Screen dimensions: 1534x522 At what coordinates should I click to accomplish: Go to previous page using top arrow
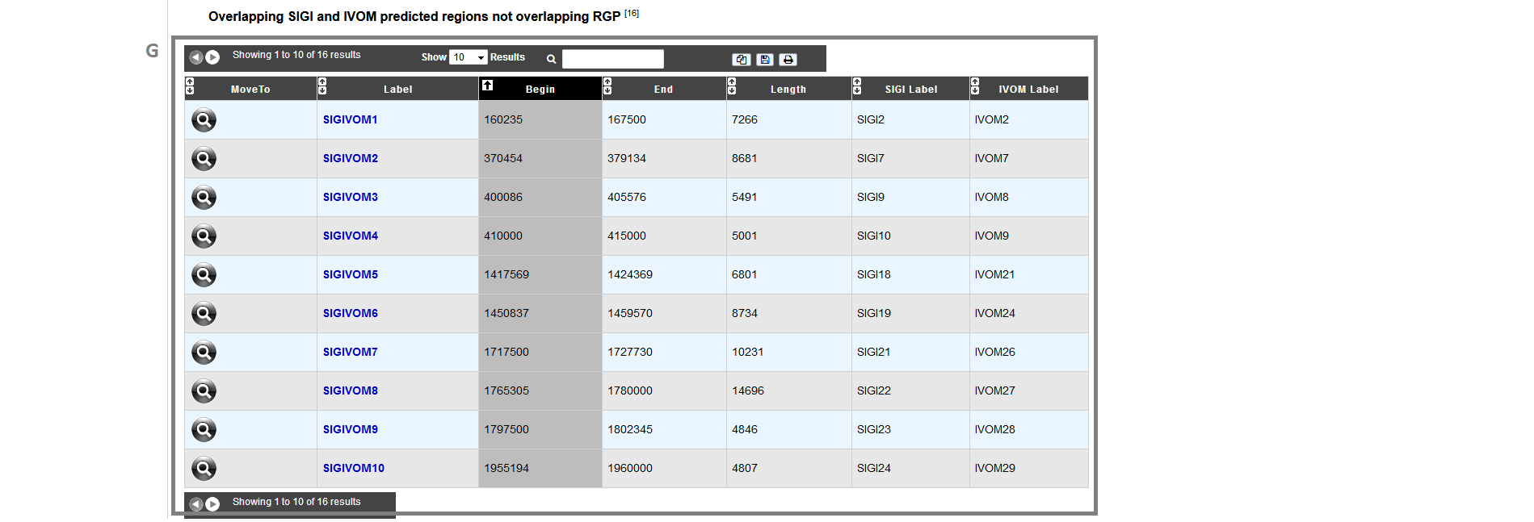pos(196,57)
